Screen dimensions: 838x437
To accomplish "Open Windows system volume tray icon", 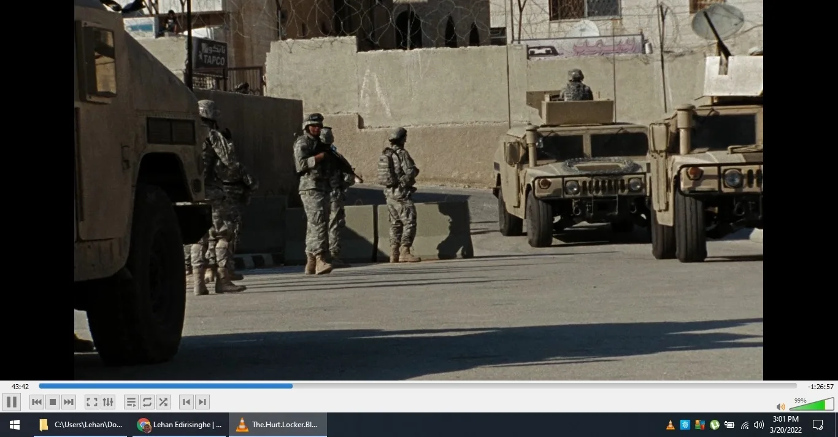I will pyautogui.click(x=759, y=425).
